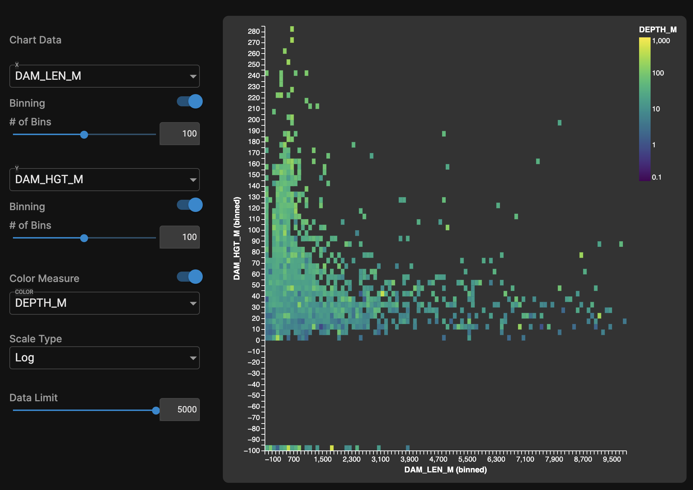The image size is (693, 490).
Task: Click the X bins input showing 100
Action: 180,134
